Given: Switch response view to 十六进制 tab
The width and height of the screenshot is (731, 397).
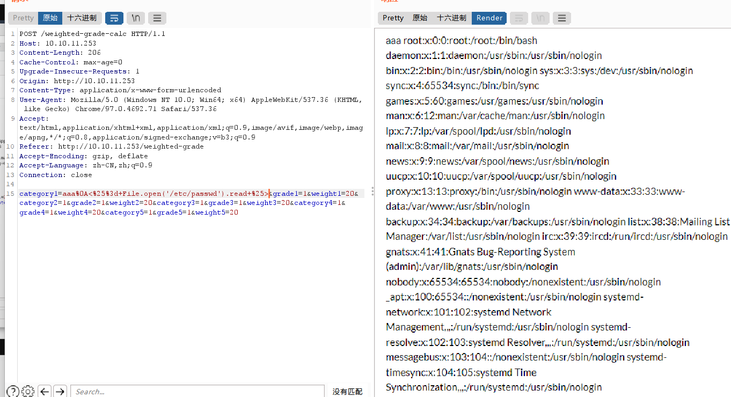Looking at the screenshot, I should (x=452, y=18).
